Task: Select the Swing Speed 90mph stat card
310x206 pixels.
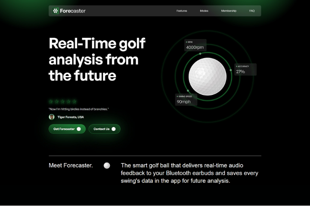Action: point(186,100)
